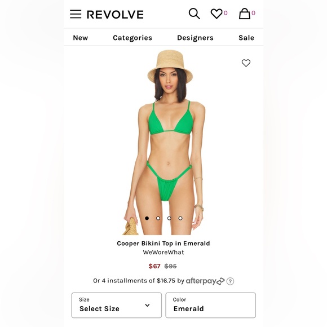Click the Size dropdown chevron arrow
Viewport: 327px width, 327px height.
tap(147, 306)
